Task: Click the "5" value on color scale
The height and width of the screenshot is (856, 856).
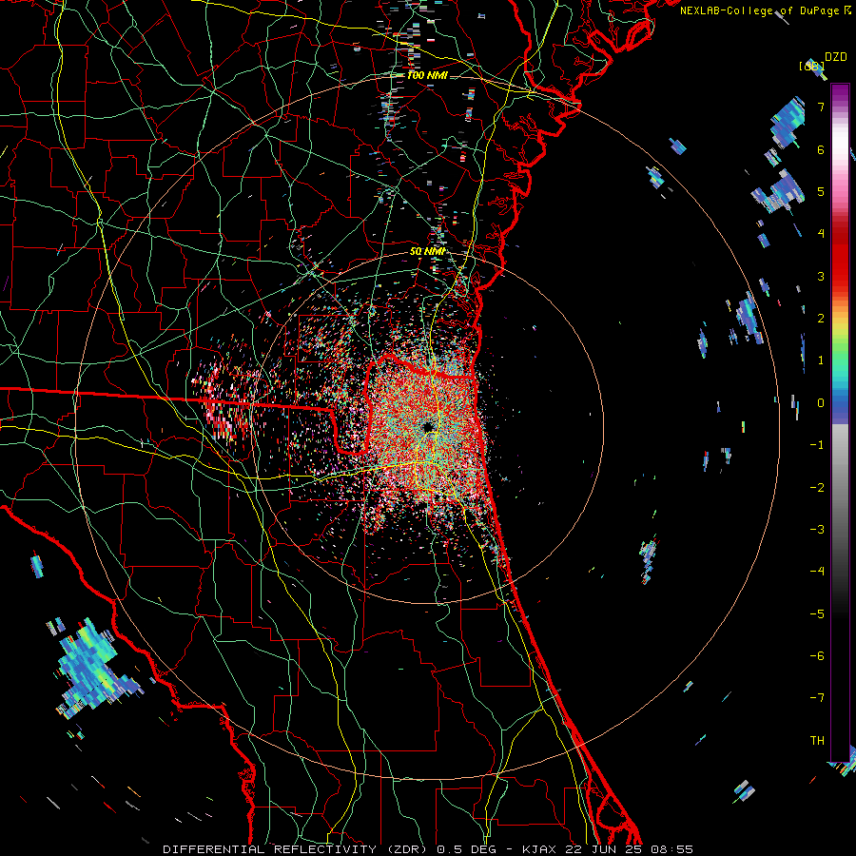Action: pos(821,191)
